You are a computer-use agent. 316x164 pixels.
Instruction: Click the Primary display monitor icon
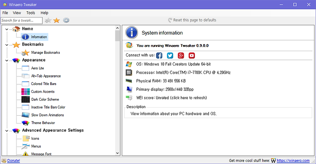(129, 89)
